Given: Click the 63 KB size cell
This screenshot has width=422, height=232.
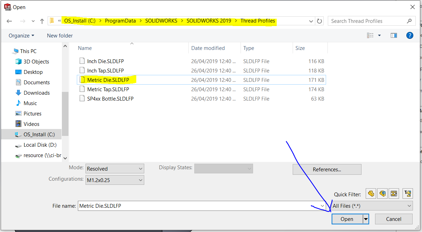Looking at the screenshot, I should (317, 99).
